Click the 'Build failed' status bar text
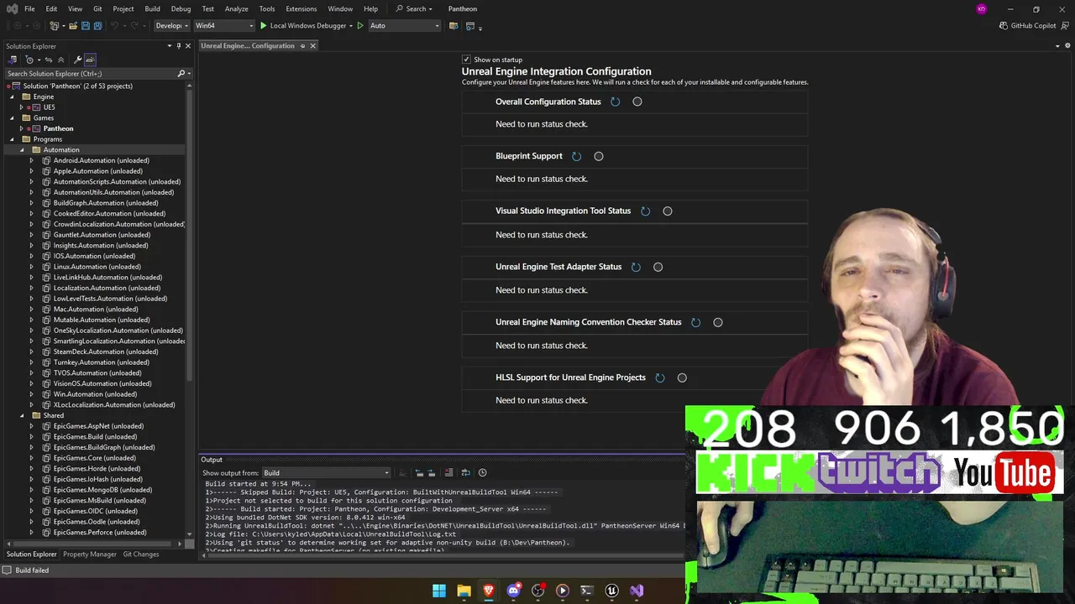 (32, 570)
